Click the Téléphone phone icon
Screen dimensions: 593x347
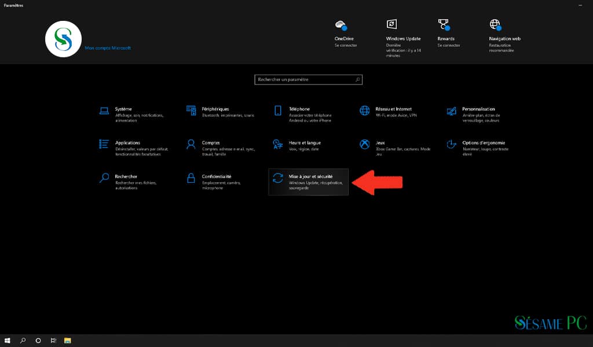278,110
